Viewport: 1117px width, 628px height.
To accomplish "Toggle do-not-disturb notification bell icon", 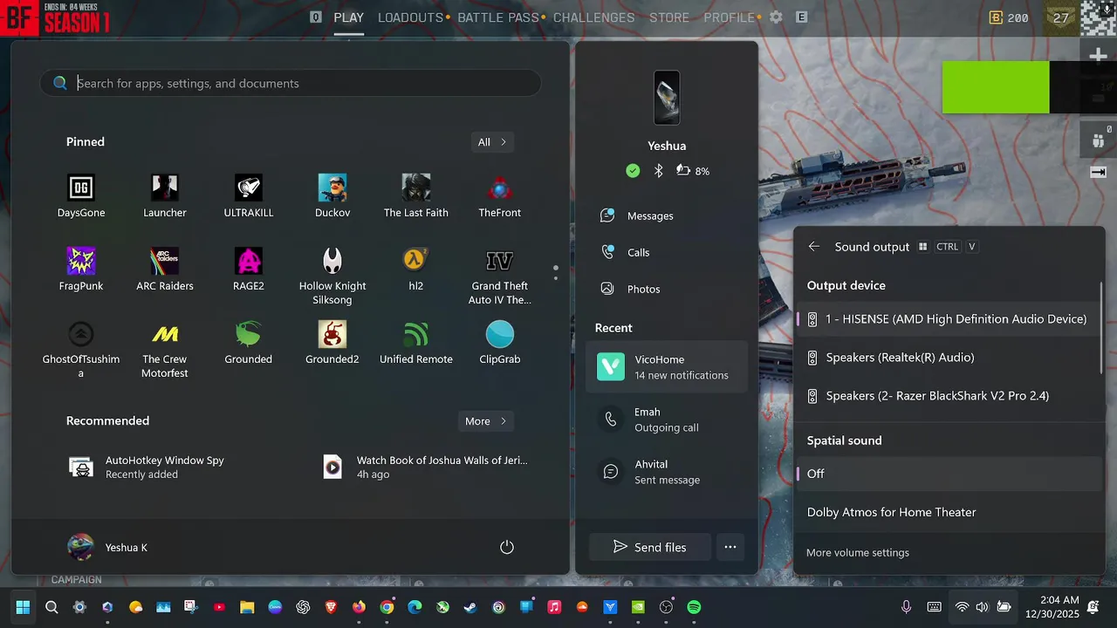I will (x=1093, y=607).
